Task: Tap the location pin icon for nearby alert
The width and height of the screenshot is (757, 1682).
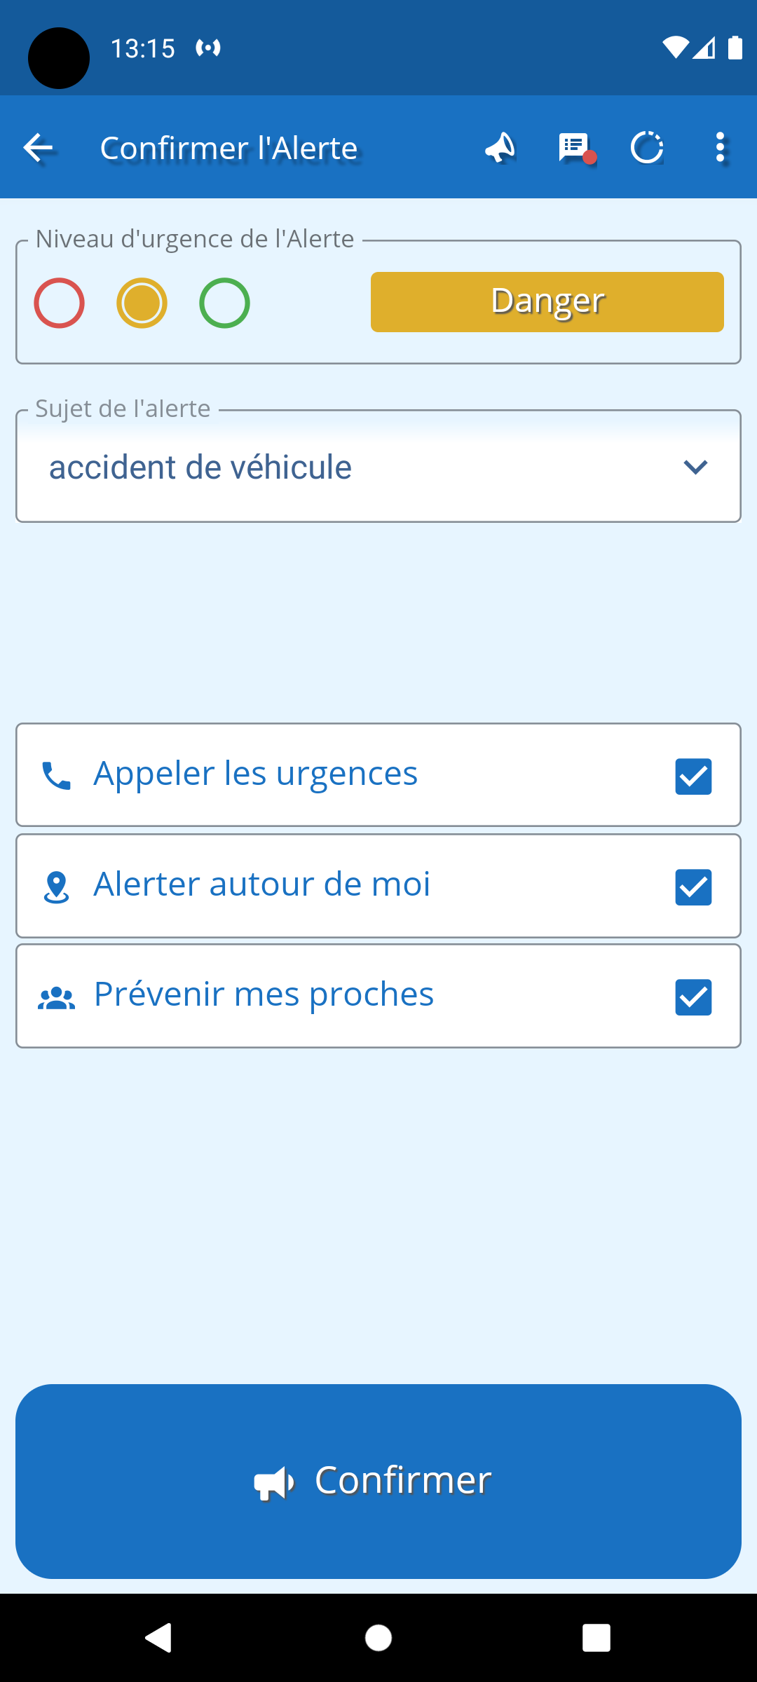Action: tap(56, 887)
